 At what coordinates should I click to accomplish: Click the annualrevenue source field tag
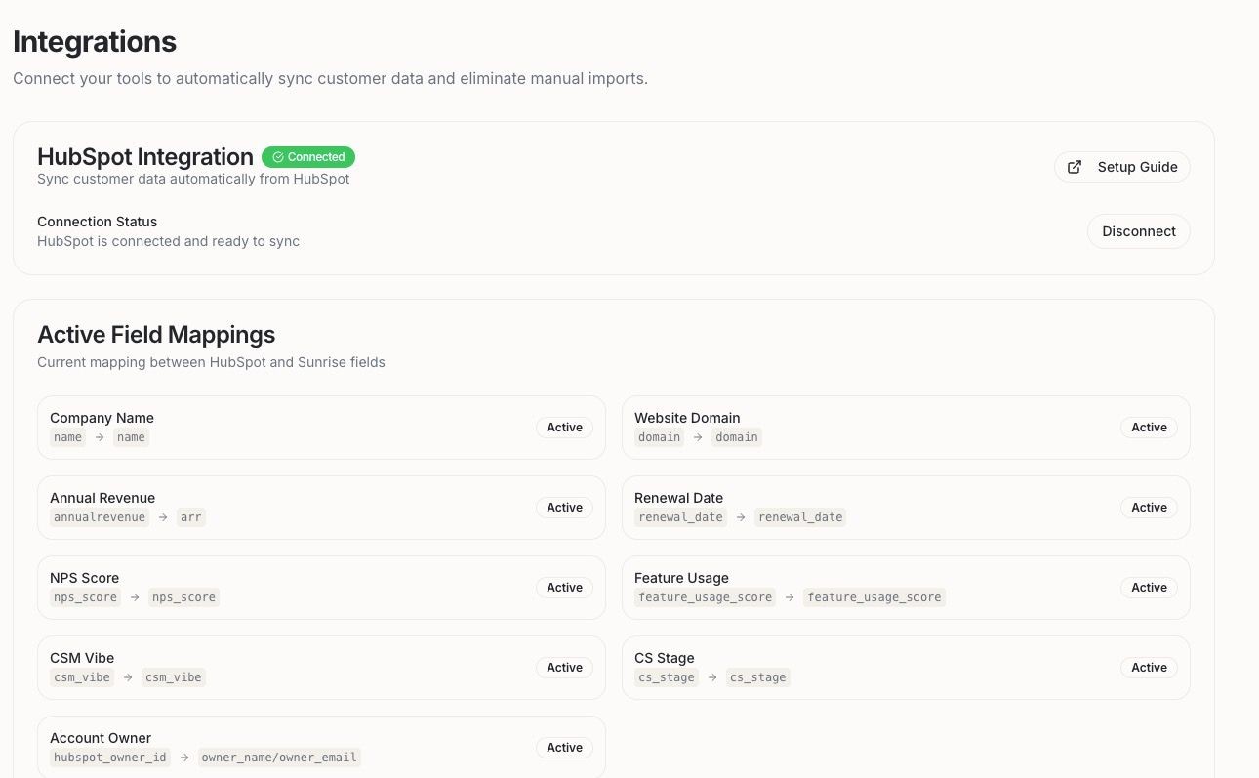click(100, 517)
